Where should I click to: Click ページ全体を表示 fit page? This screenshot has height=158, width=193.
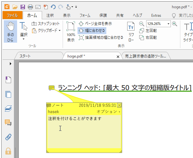click(95, 24)
